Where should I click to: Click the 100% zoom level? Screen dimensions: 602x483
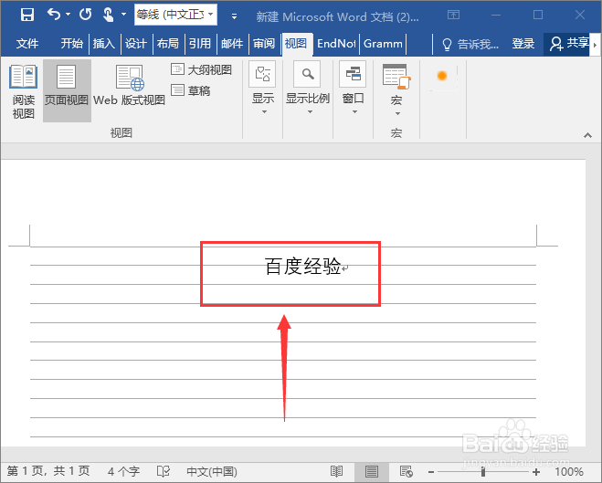(x=569, y=471)
